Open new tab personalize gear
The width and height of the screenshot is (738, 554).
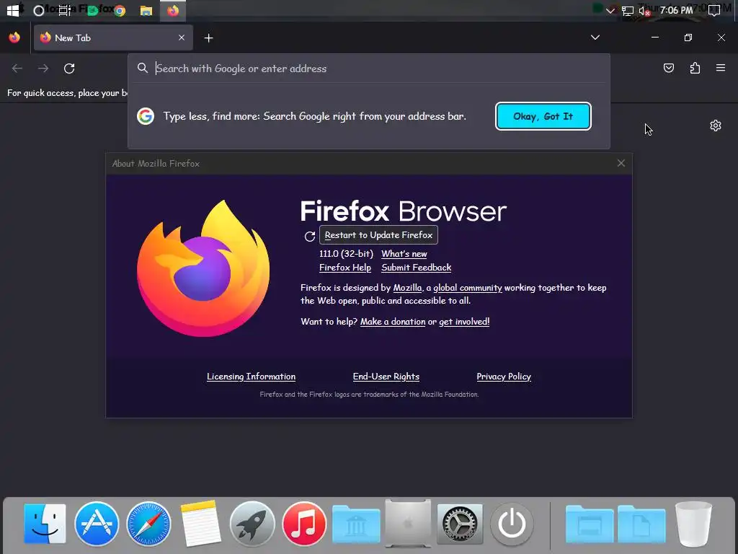click(x=716, y=126)
